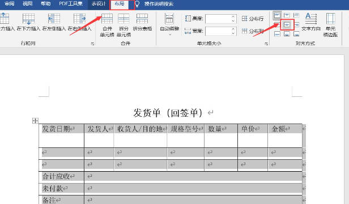Screen dimensions: 349x204
Task: Click the 操作说明搜索 search box
Action: (159, 3)
